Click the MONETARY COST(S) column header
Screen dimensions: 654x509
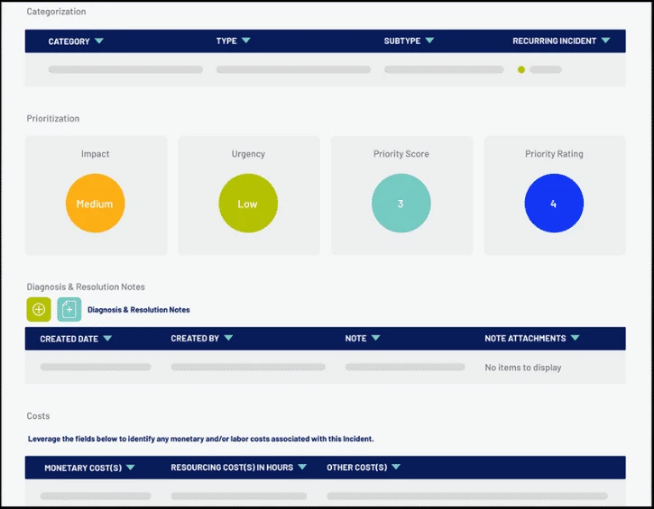[83, 468]
